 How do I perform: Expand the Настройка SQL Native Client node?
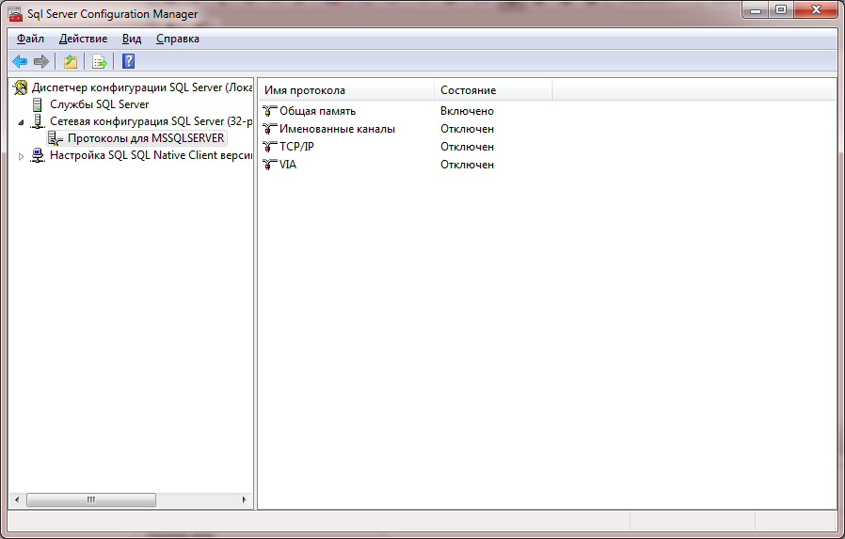[x=21, y=156]
